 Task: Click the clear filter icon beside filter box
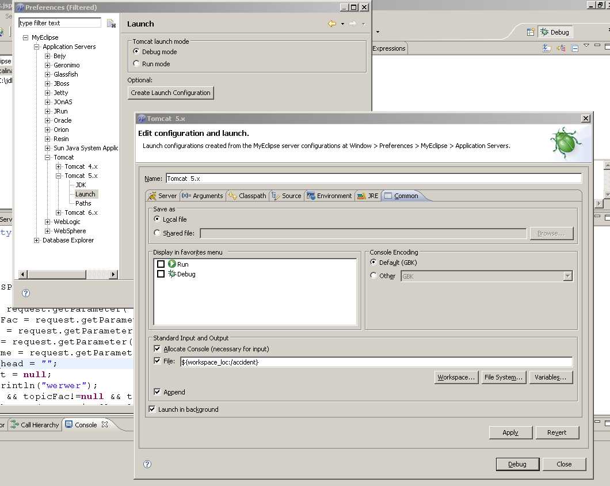111,23
